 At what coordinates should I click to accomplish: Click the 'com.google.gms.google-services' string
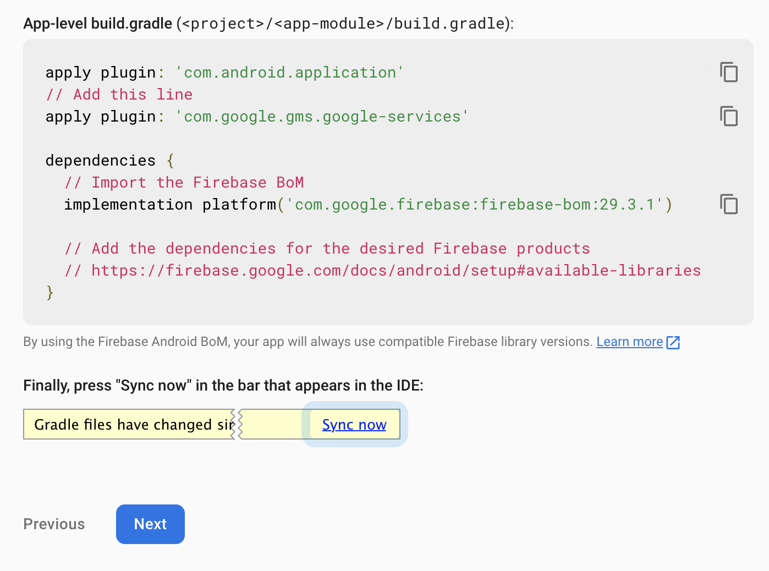tap(322, 117)
